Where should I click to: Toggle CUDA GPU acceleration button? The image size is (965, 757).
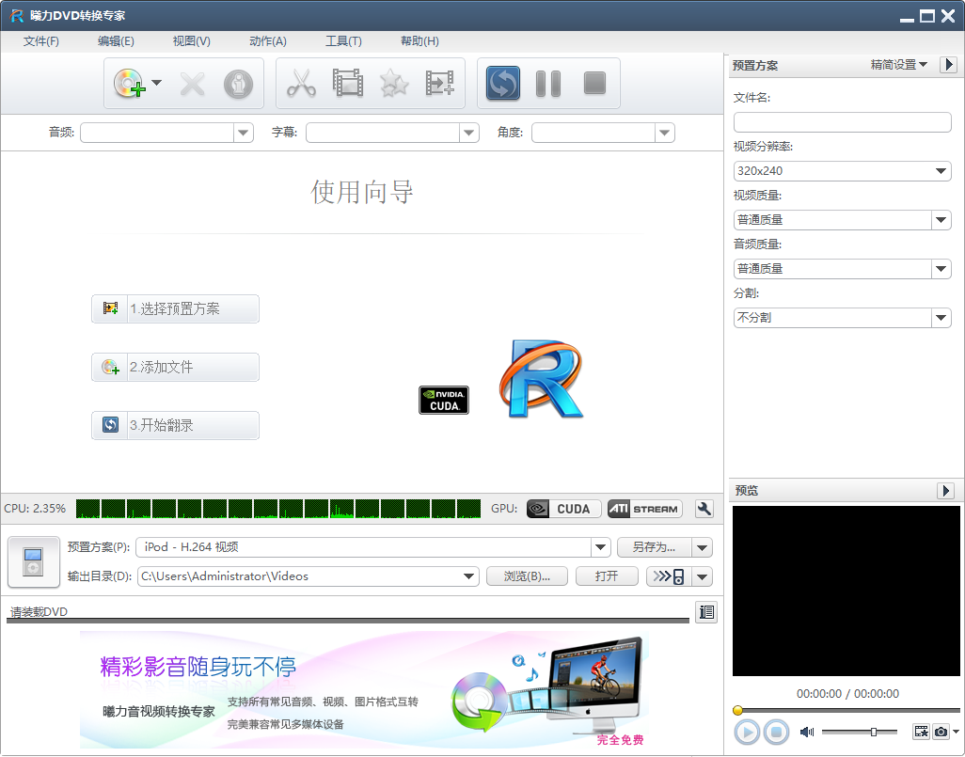click(x=563, y=509)
